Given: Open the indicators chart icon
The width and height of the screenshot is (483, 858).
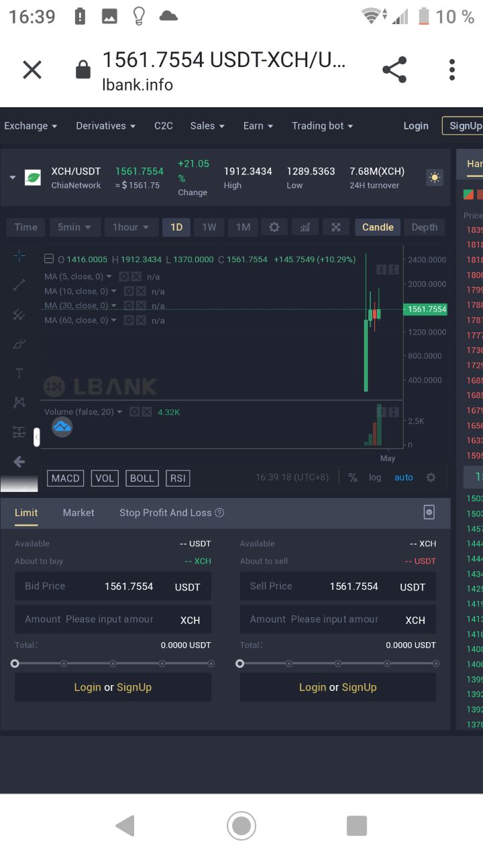Looking at the screenshot, I should (x=305, y=227).
